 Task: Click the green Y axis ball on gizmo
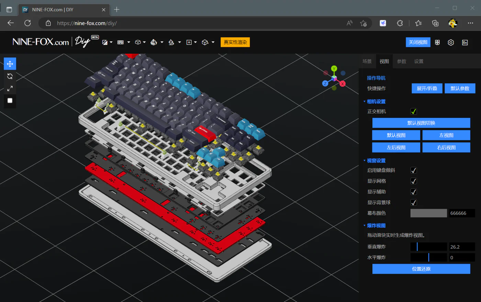[x=334, y=69]
